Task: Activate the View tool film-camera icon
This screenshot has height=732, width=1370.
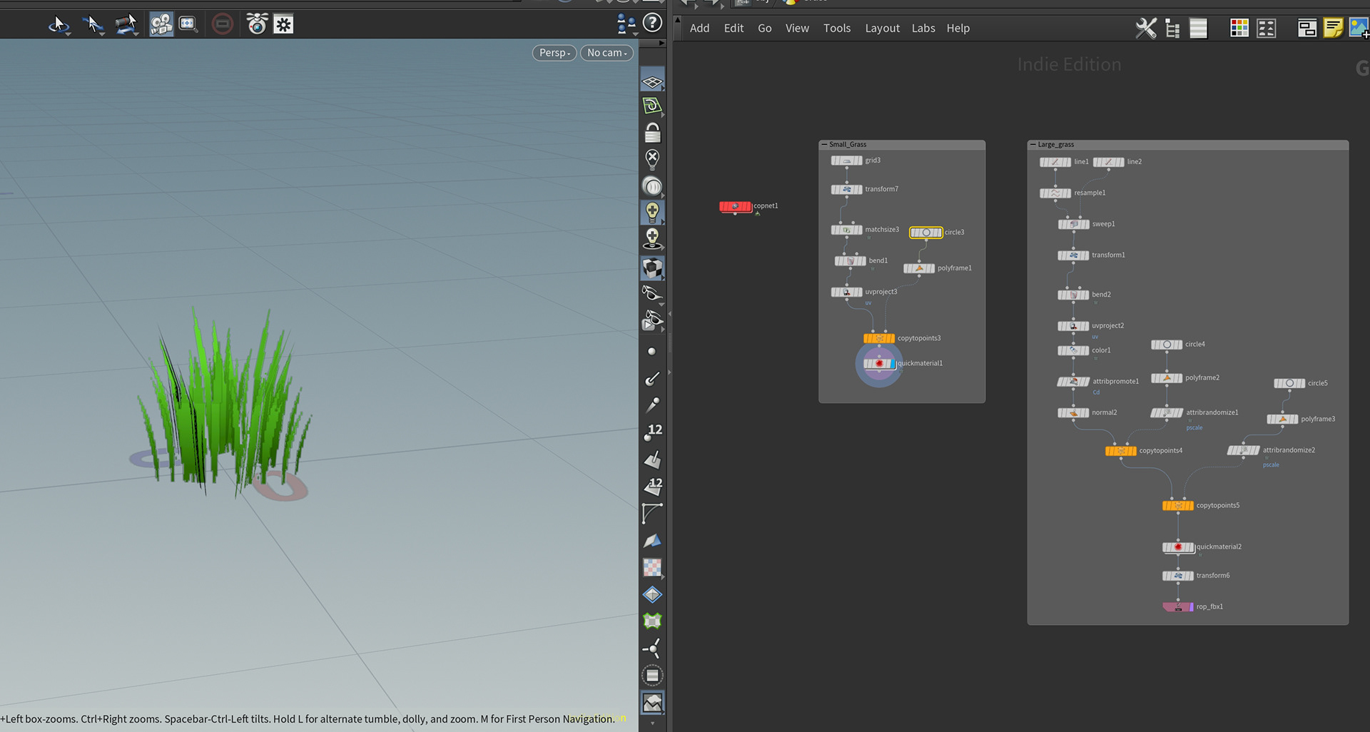Action: [161, 24]
